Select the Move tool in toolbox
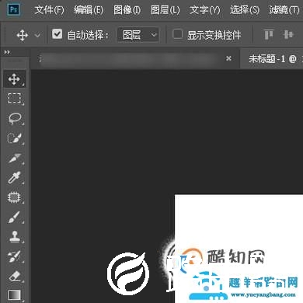 [15, 78]
